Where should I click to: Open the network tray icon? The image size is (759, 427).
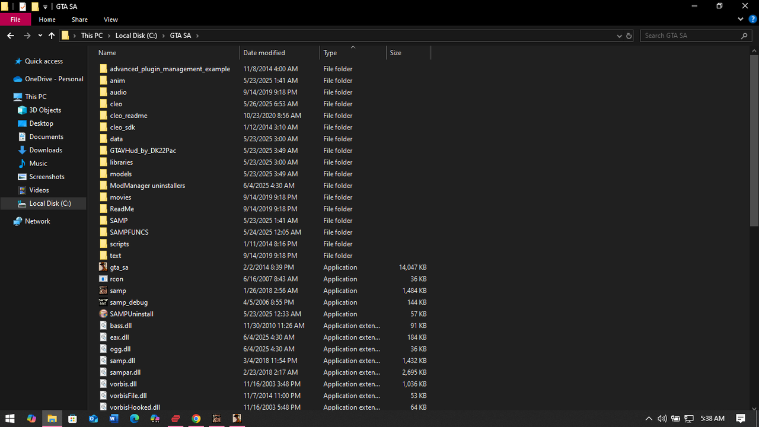(x=689, y=419)
